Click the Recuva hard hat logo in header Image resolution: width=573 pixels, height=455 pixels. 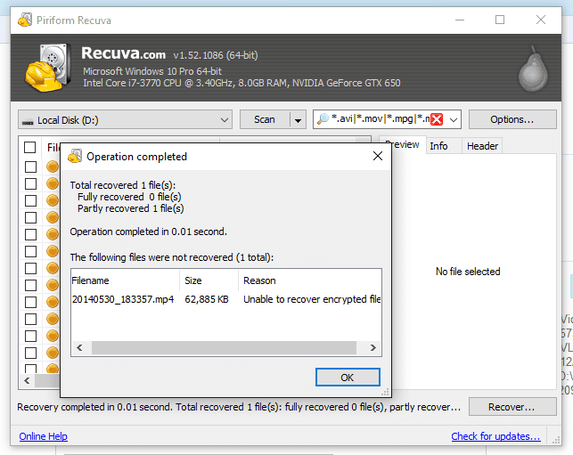click(48, 68)
